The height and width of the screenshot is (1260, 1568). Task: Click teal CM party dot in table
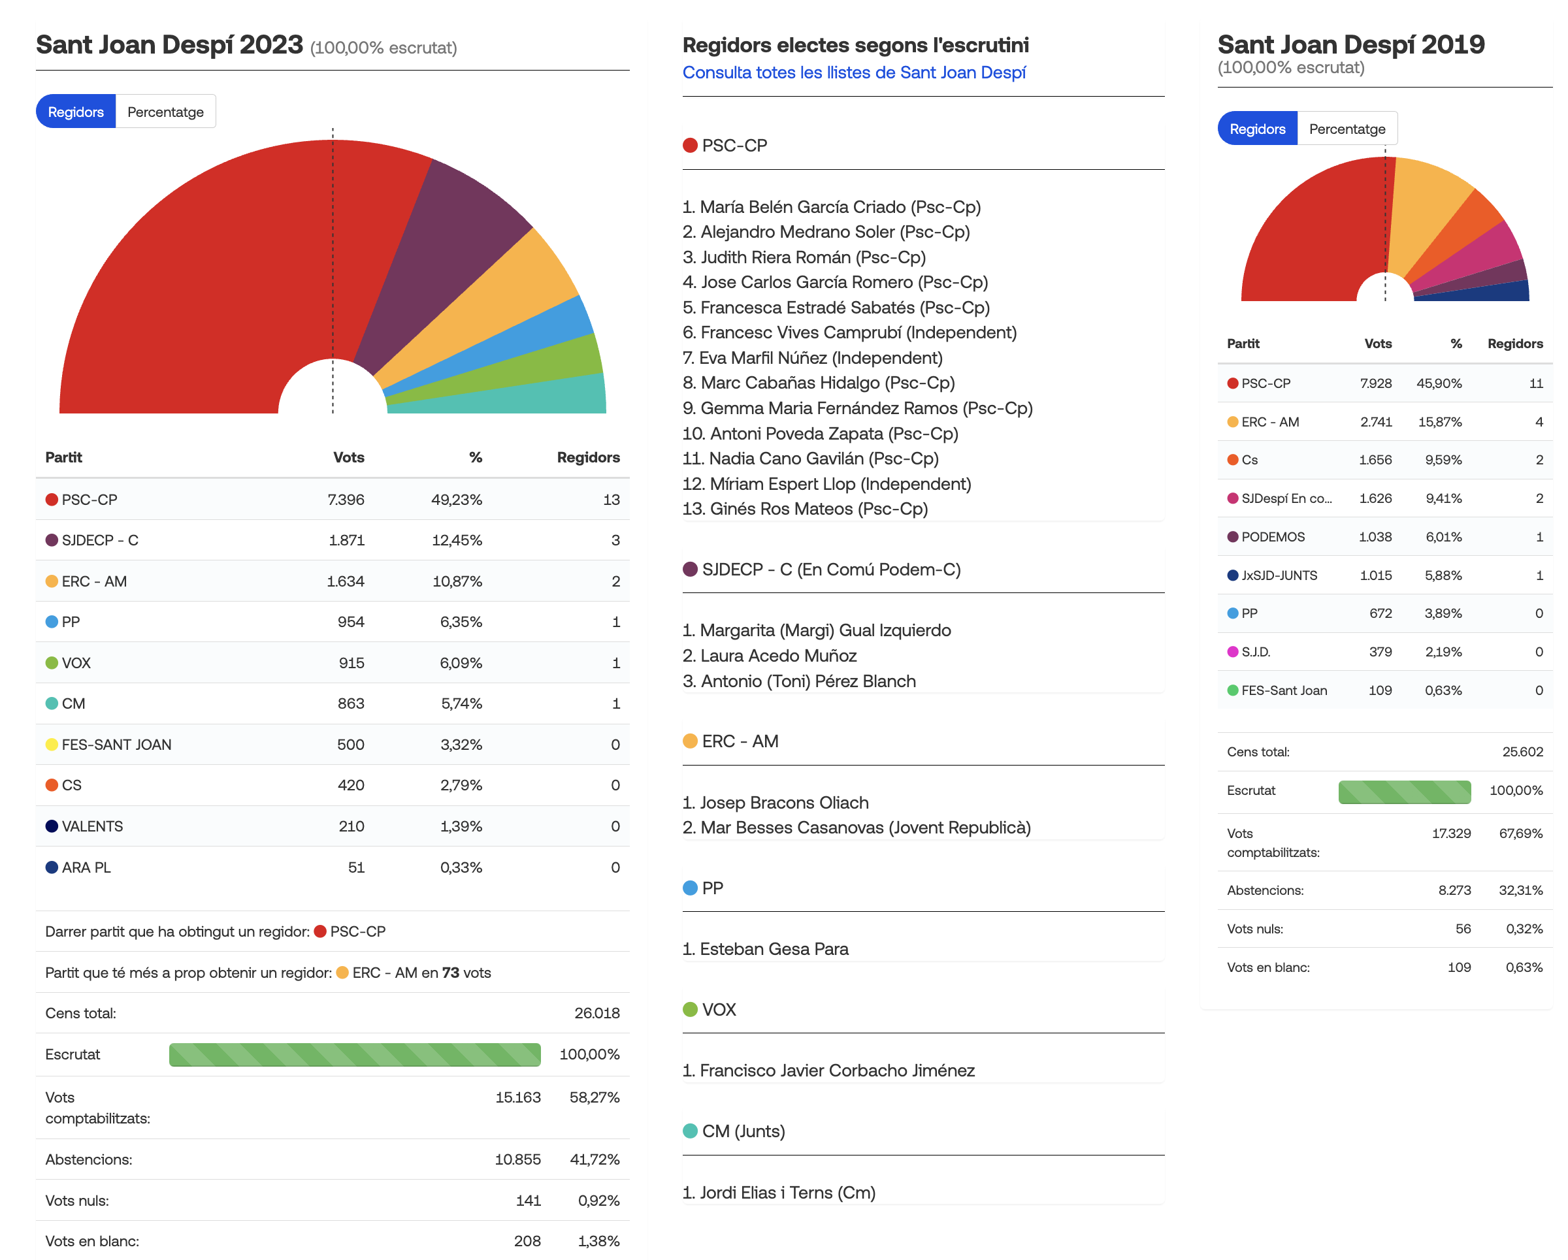(x=52, y=703)
